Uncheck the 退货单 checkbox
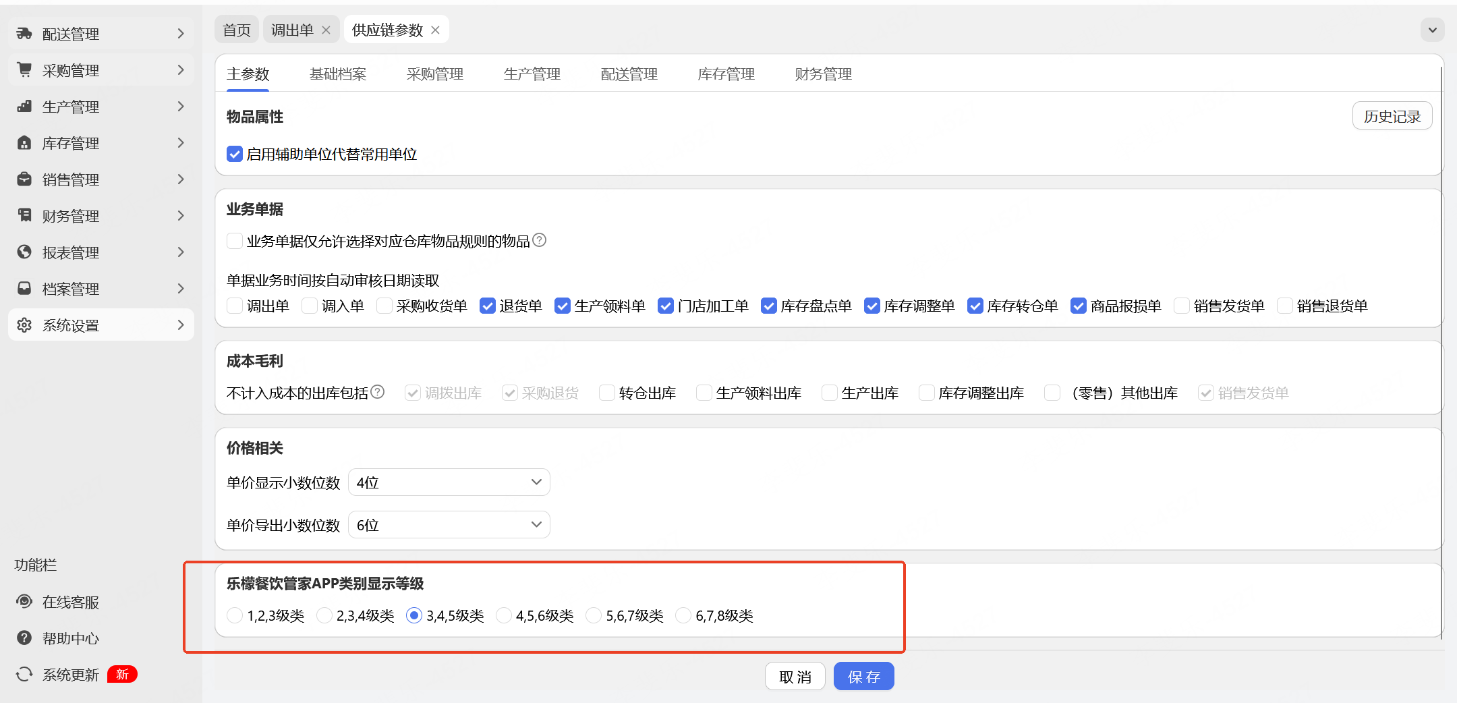 pyautogui.click(x=488, y=306)
